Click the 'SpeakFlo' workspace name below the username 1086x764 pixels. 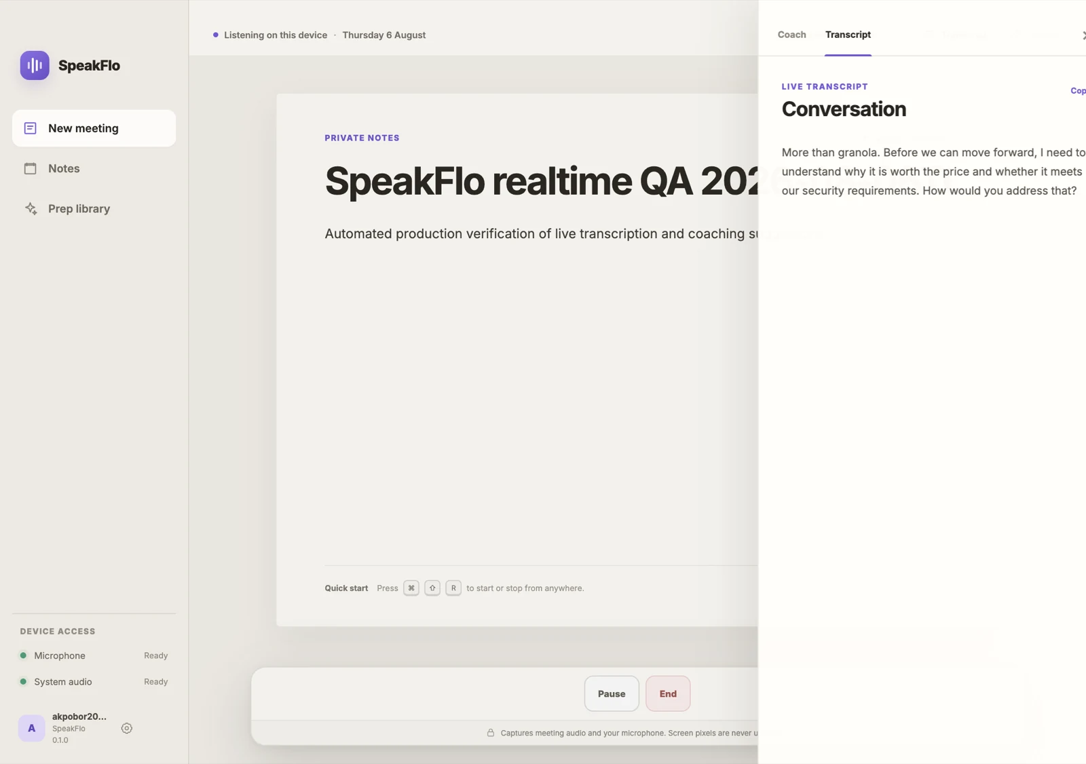point(69,729)
